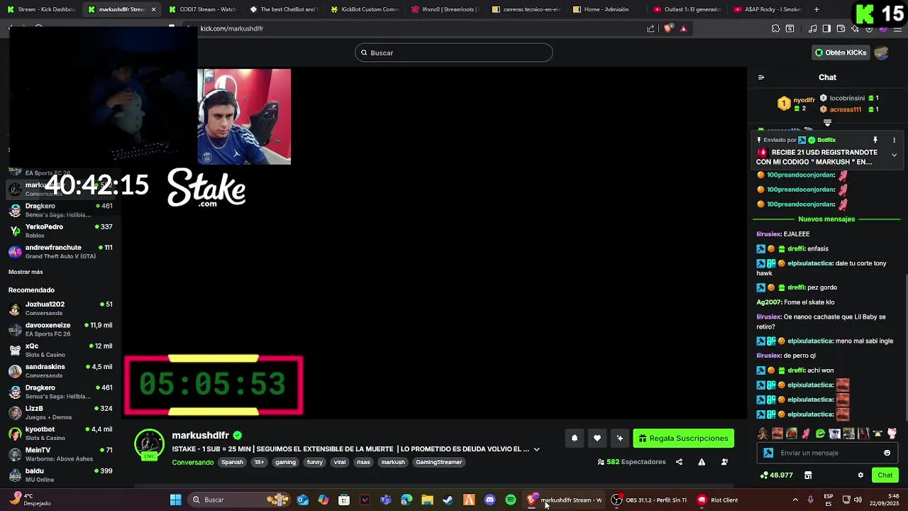The image size is (908, 511).
Task: Click the user profile avatar top right
Action: point(882,53)
